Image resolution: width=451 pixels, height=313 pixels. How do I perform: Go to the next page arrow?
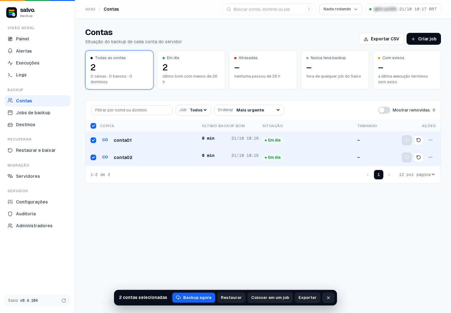tap(389, 175)
